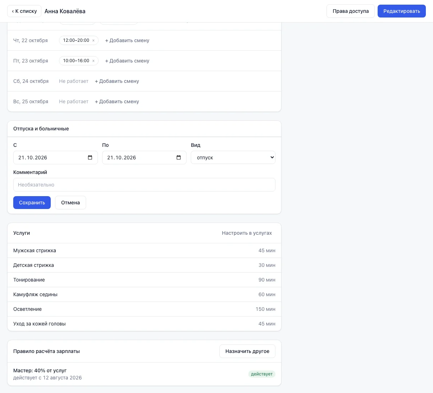Viewport: 433px width, 393px height.
Task: Open Права доступа settings
Action: [x=350, y=11]
